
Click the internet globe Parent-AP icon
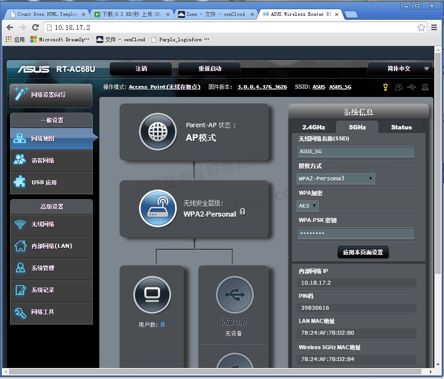[x=158, y=132]
